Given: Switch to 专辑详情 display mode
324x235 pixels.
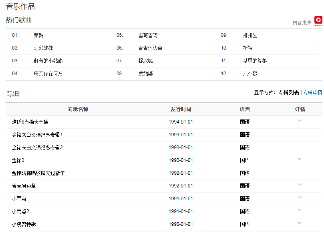Looking at the screenshot, I should click(x=312, y=92).
